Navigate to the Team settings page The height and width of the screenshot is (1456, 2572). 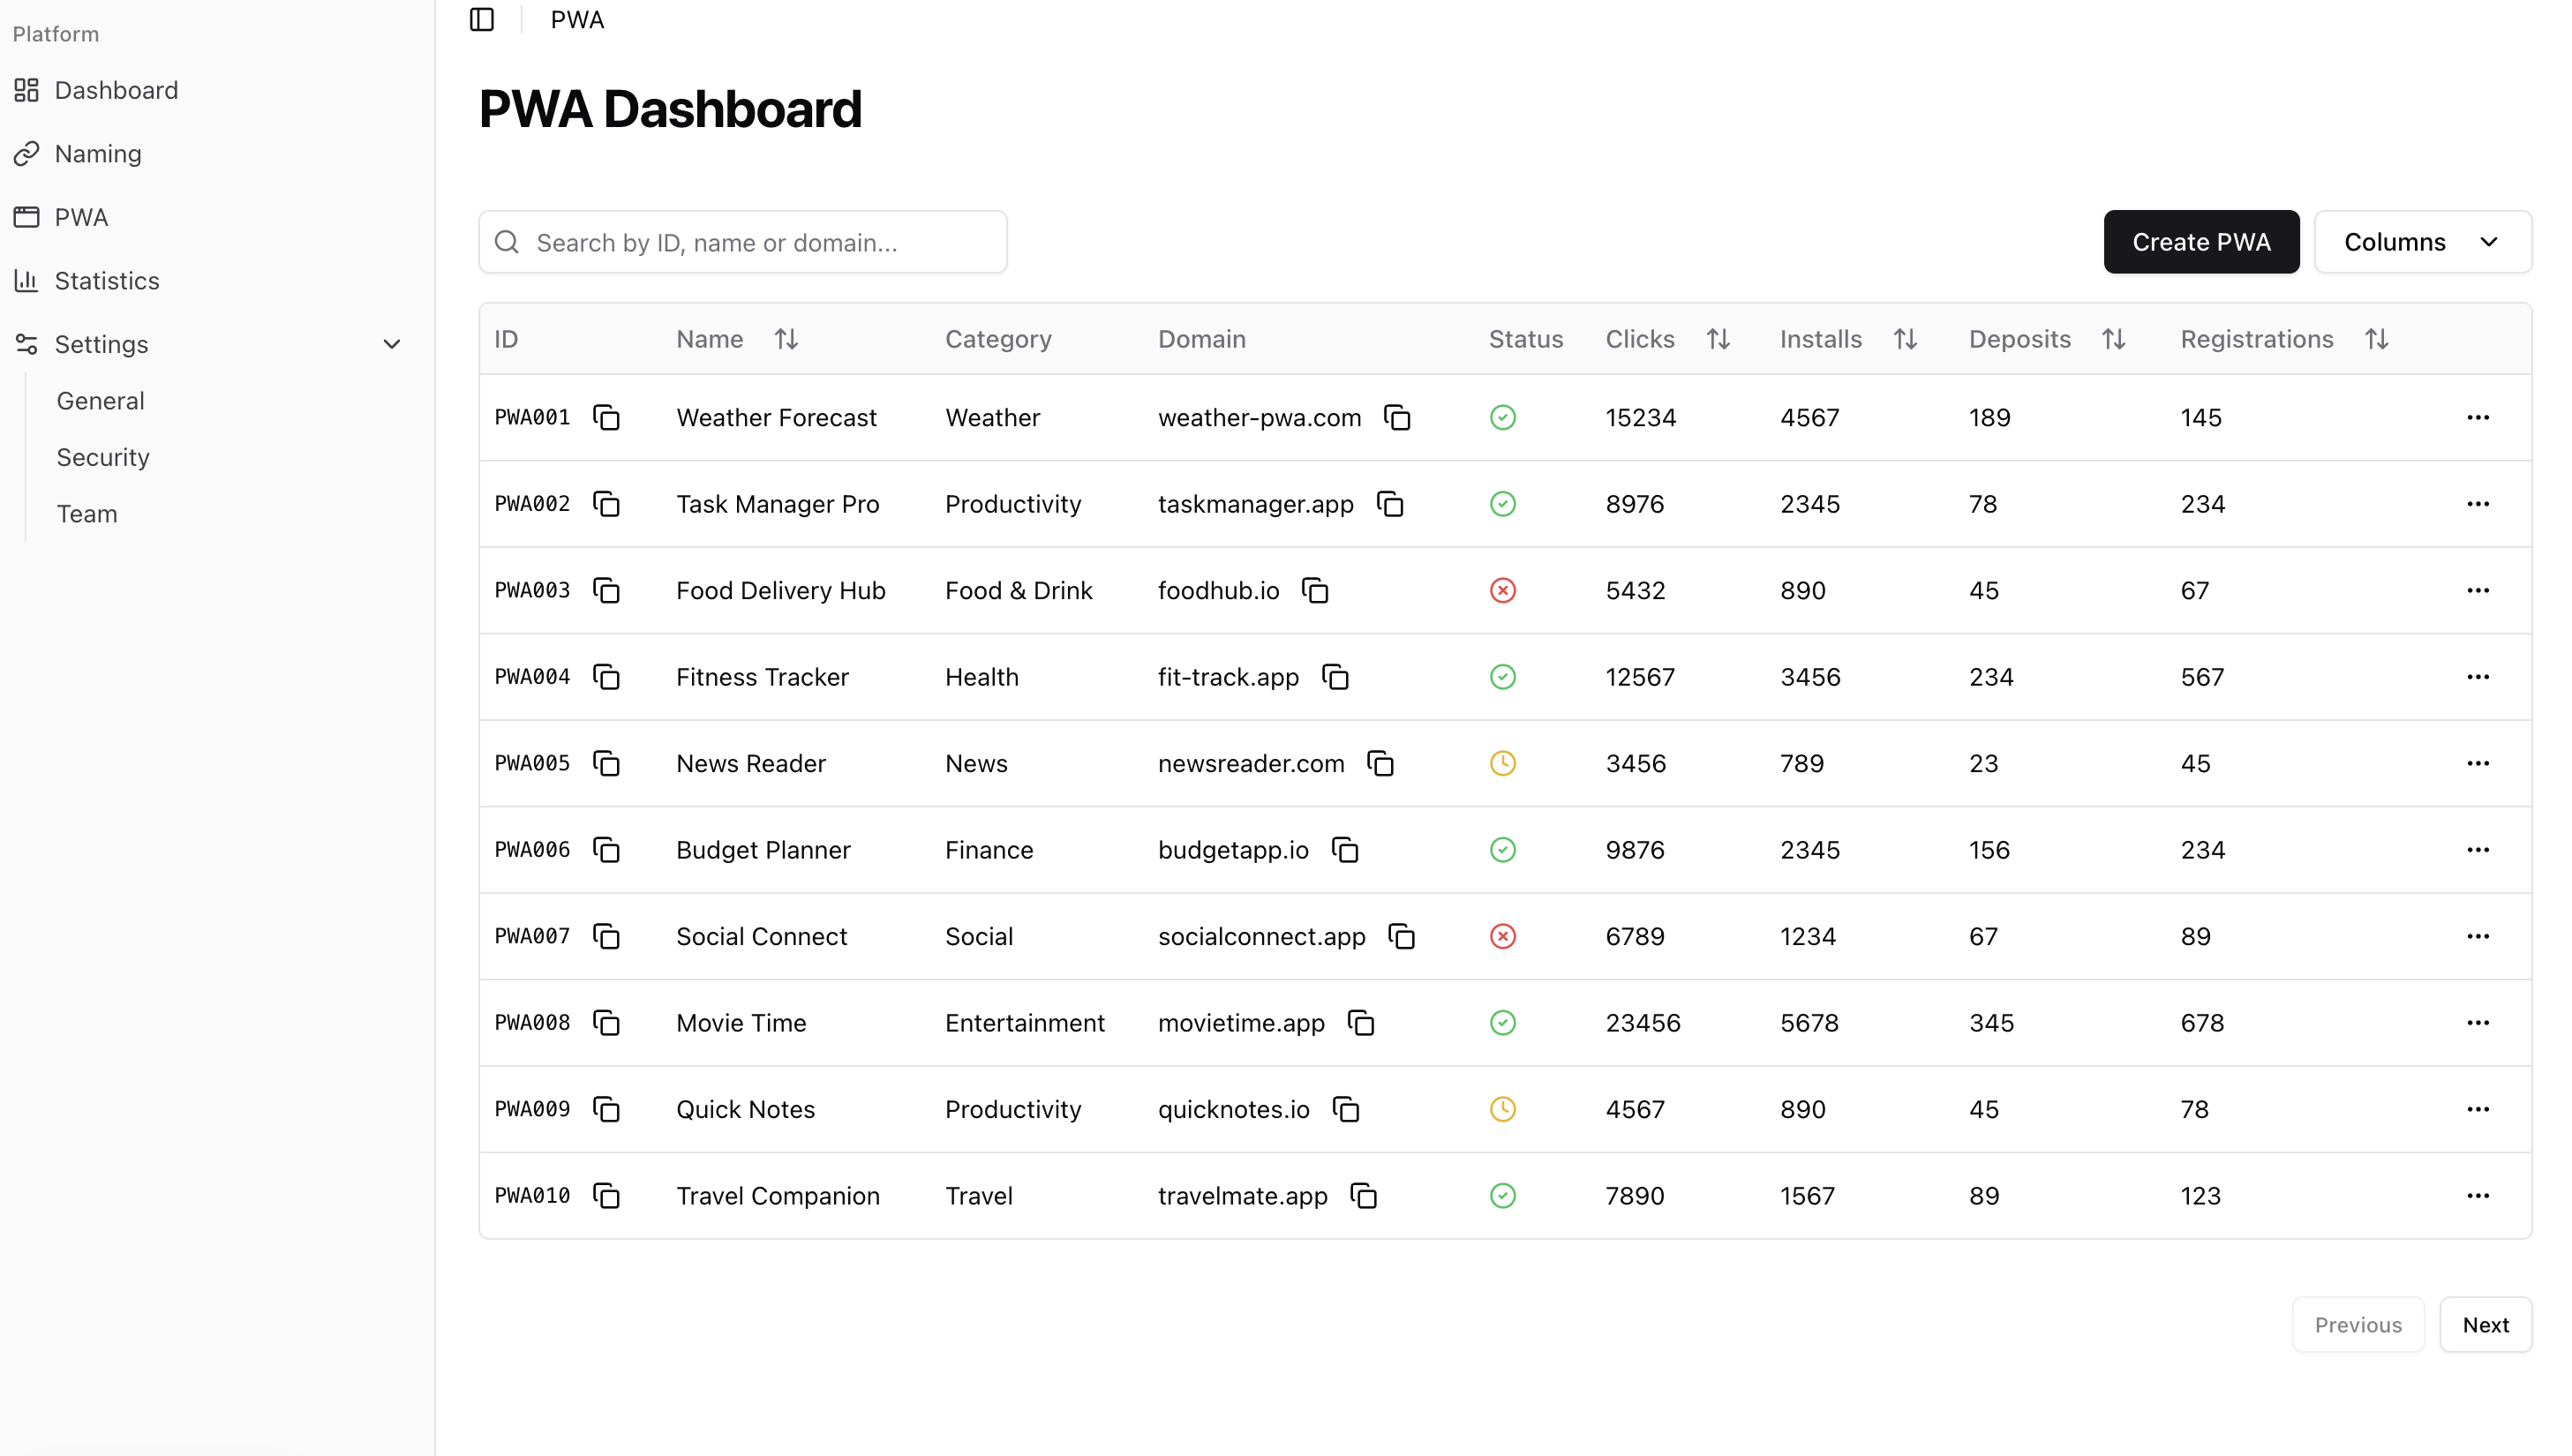point(86,513)
